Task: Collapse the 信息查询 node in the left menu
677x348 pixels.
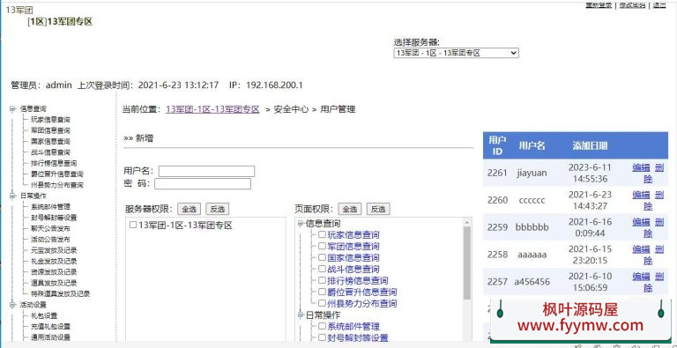Action: click(12, 108)
